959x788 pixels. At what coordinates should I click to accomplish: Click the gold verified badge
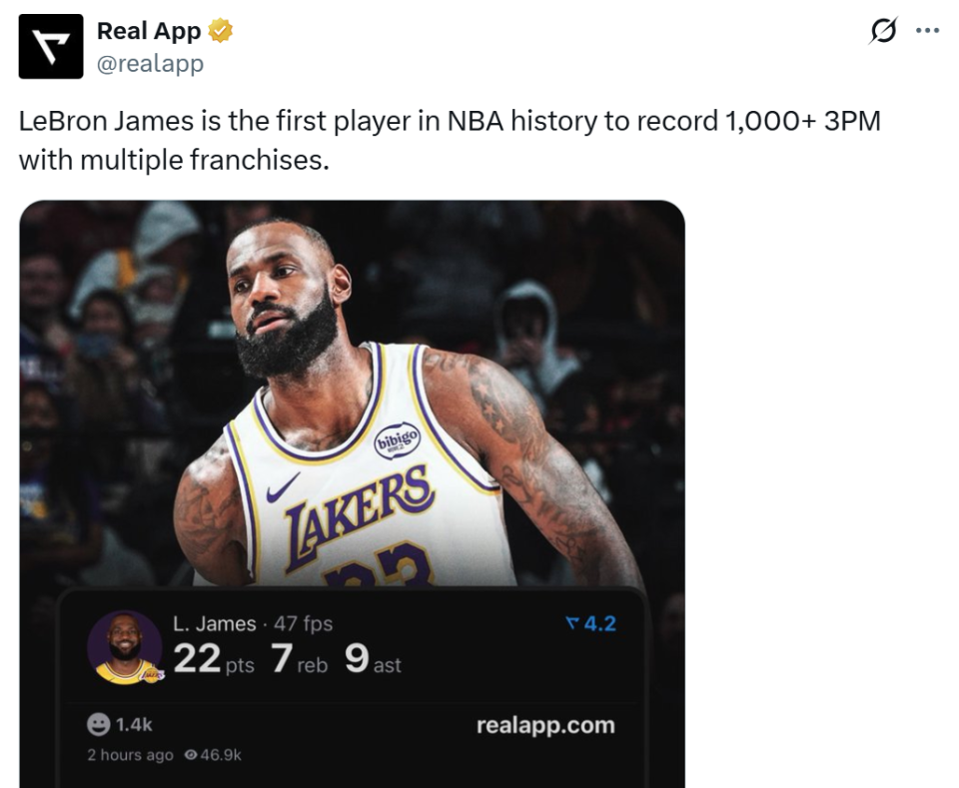point(221,32)
